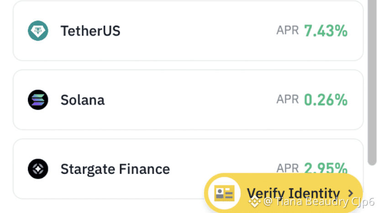Open the Stargate Finance name label
Viewport: 378px width, 213px height.
115,169
